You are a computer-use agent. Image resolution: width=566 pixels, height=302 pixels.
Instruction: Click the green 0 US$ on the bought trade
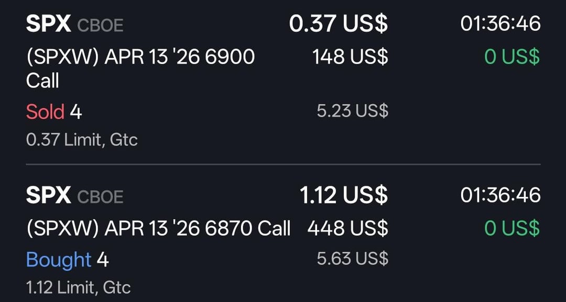[x=511, y=228]
